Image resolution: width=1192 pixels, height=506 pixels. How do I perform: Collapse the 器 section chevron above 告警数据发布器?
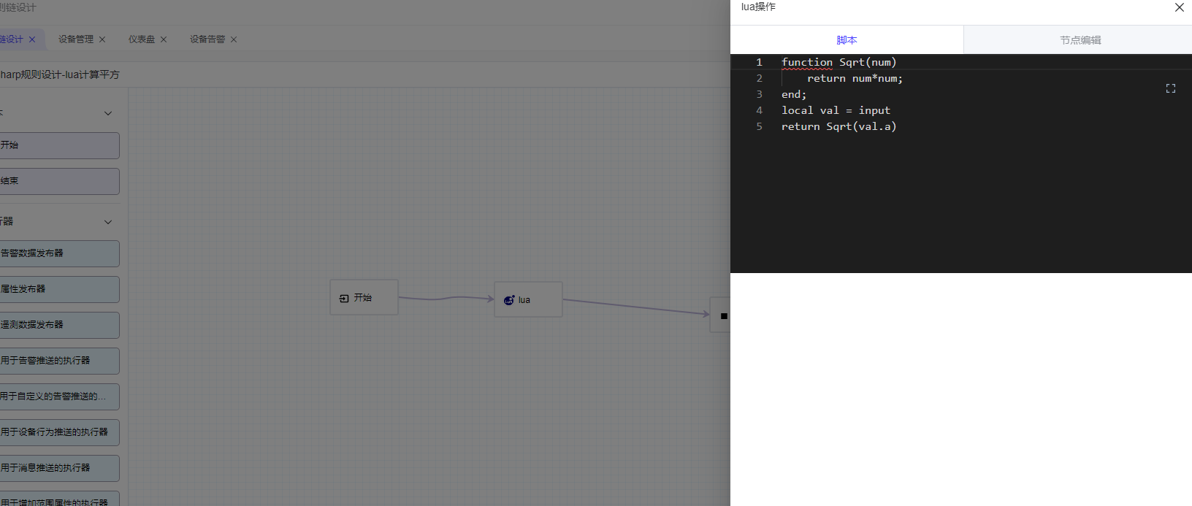coord(108,222)
